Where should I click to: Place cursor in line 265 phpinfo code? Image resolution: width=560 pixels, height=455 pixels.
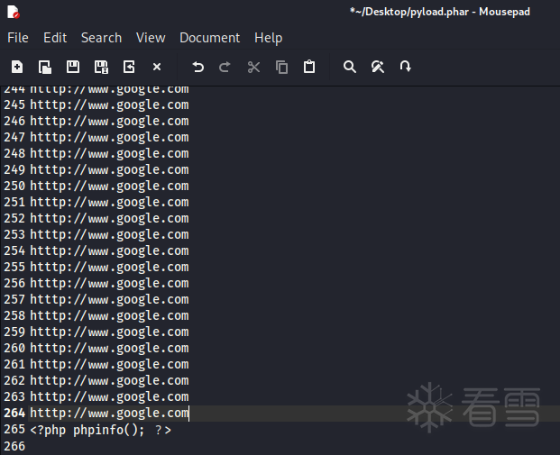(x=101, y=430)
